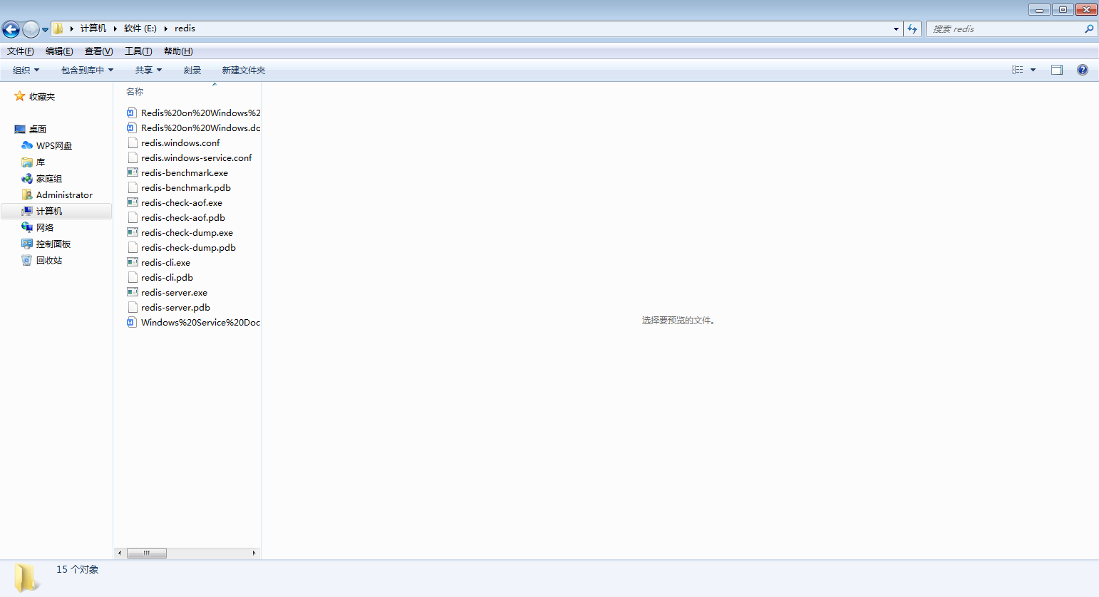Screen dimensions: 1099x597
Task: Select redis-cli.pdb file
Action: pos(160,277)
